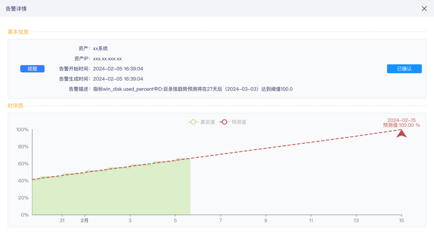Screen dimensions: 434x239
Task: Click the 5 x-axis date label
Action: 175,220
